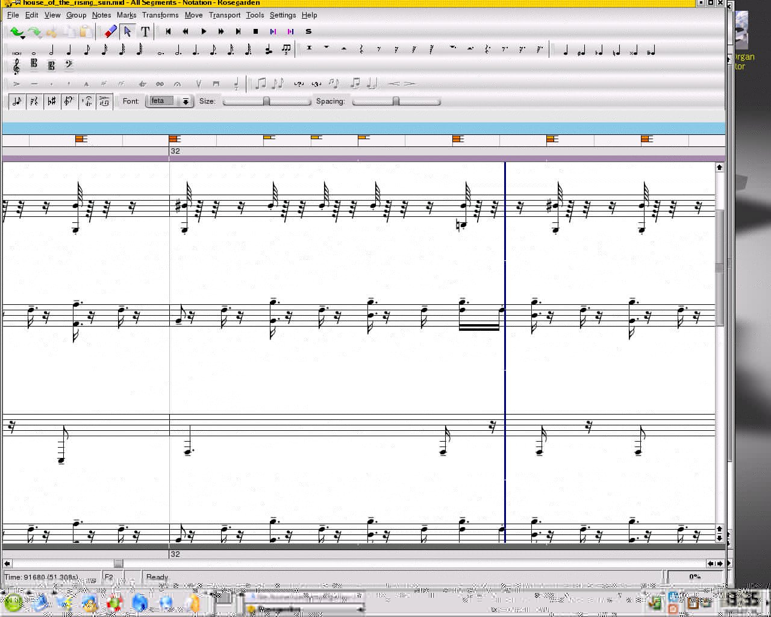Image resolution: width=771 pixels, height=617 pixels.
Task: Toggle the Text T tool
Action: 145,31
